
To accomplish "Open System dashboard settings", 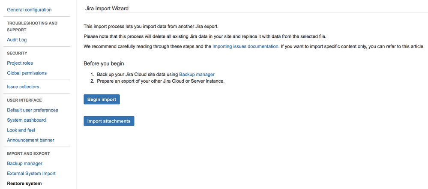I will 27,120.
